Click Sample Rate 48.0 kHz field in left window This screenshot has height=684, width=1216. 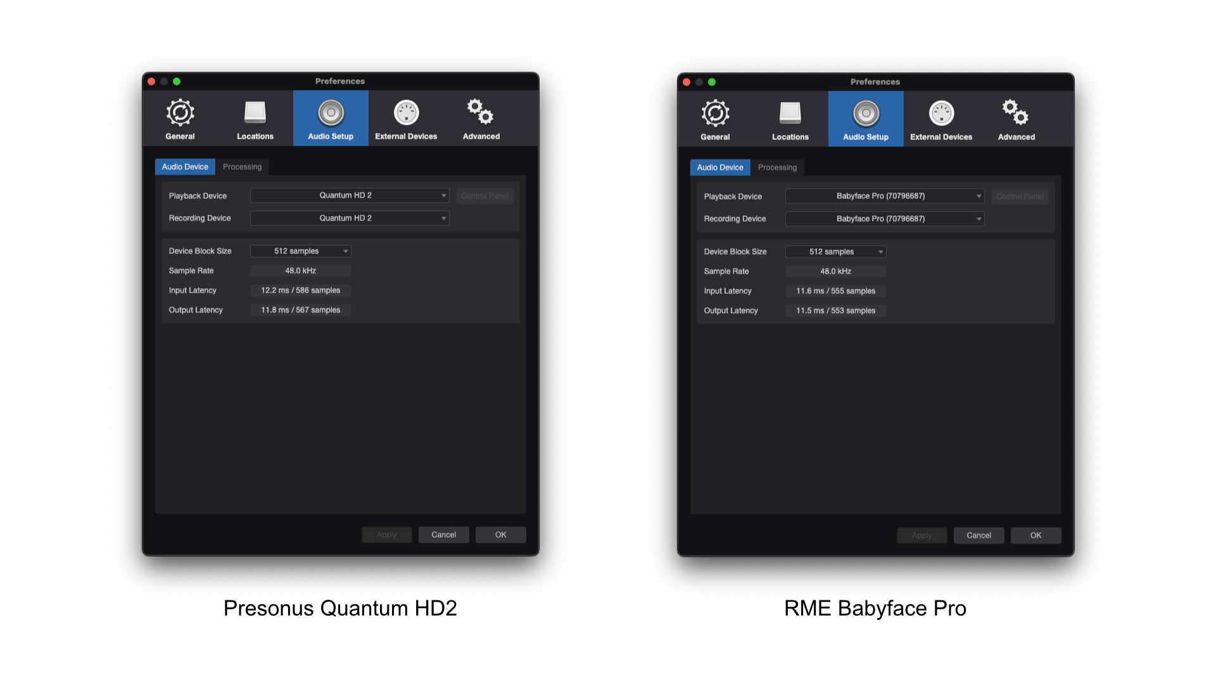click(301, 271)
